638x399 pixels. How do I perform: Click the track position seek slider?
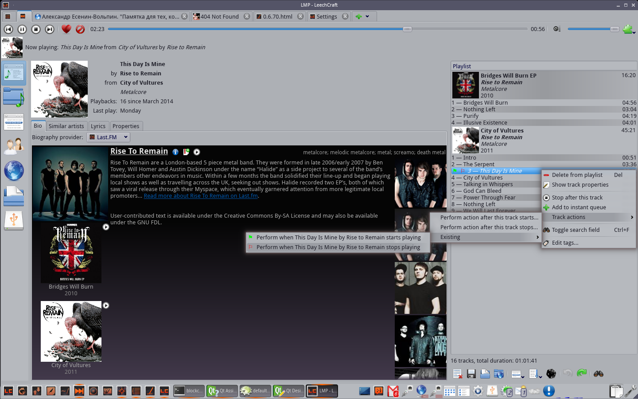[318, 29]
